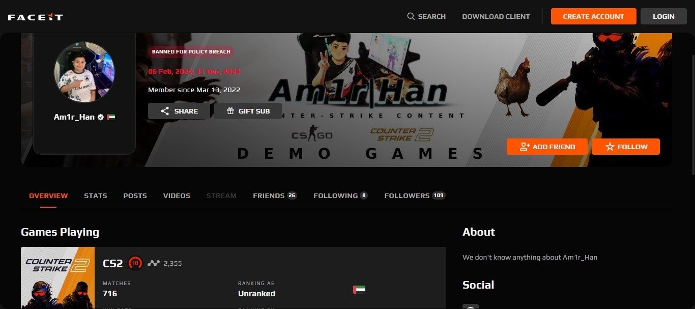695x309 pixels.
Task: Click the UAE flag beside the username
Action: tap(111, 117)
